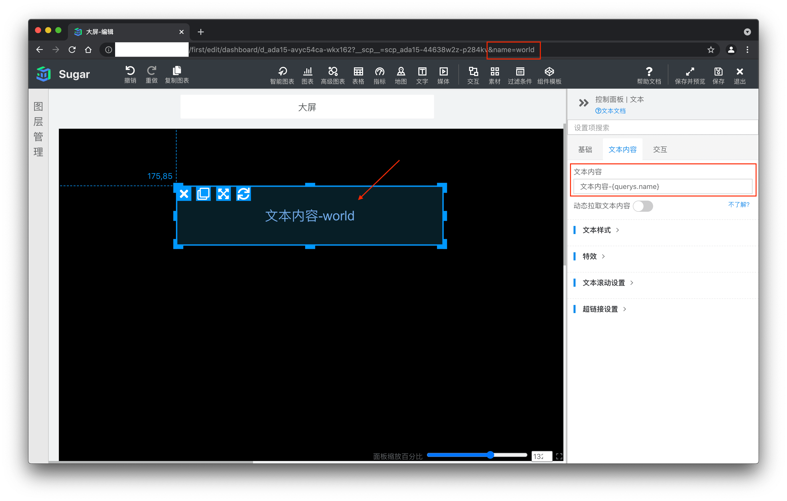
Task: Expand text scroll settings (文本滚动设置)
Action: pyautogui.click(x=607, y=283)
